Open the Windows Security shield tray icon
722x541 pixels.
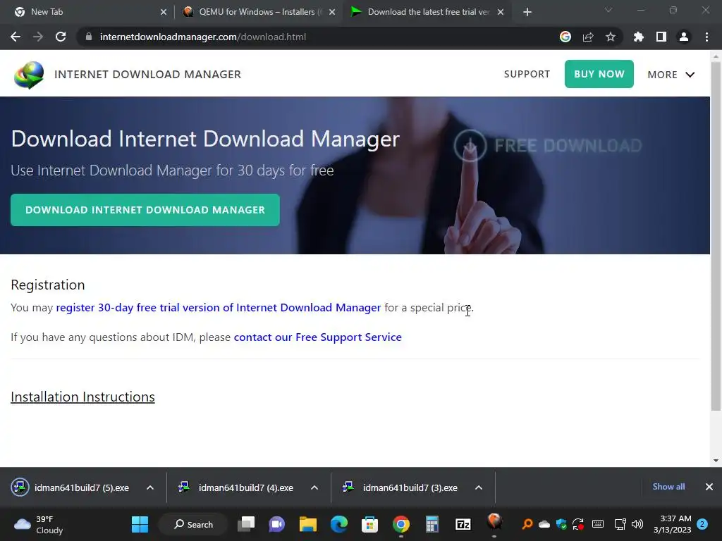point(561,524)
